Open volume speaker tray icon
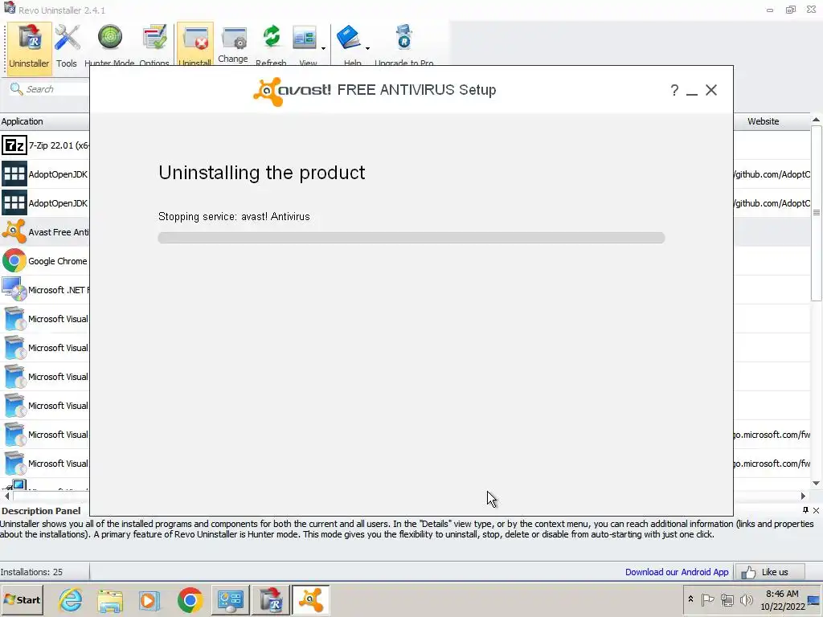The height and width of the screenshot is (617, 823). point(746,599)
